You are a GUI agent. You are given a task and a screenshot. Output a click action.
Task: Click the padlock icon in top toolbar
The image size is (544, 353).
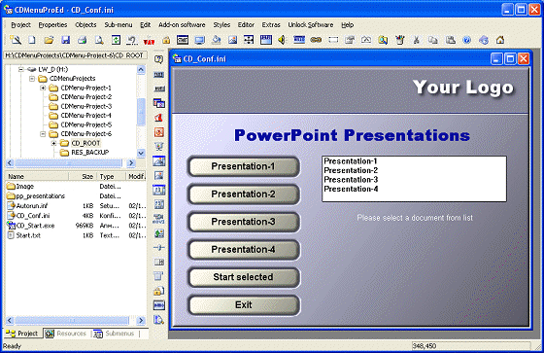pos(166,40)
